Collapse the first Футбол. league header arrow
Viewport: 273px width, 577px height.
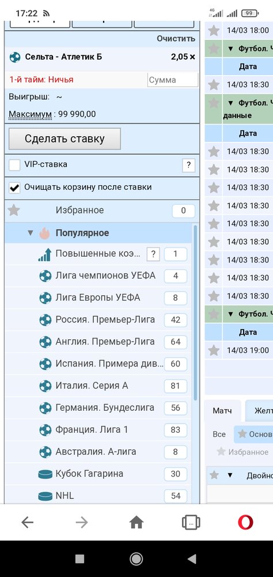click(231, 48)
